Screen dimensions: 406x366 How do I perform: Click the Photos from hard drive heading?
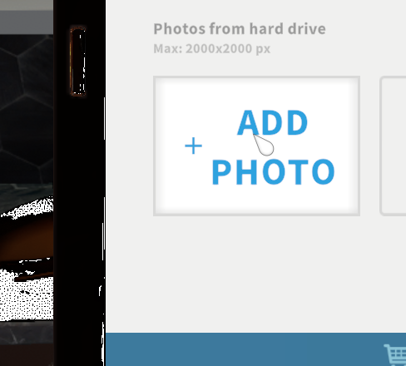click(240, 28)
